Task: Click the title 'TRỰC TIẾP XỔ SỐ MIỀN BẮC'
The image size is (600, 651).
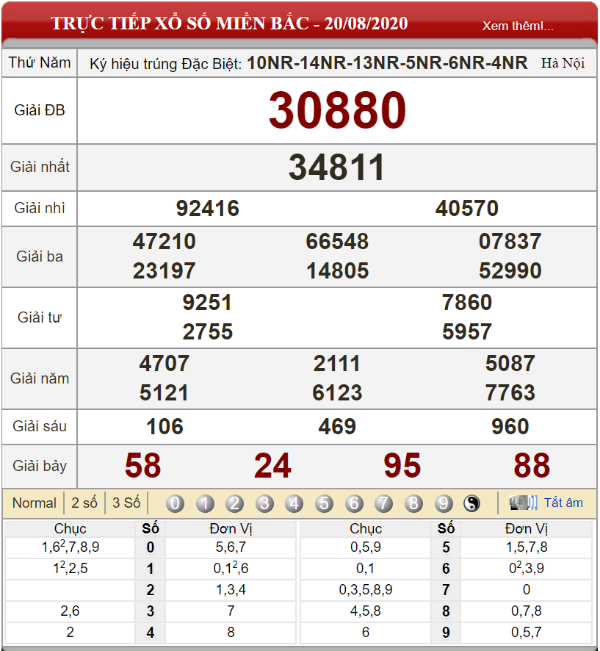Action: 180,24
